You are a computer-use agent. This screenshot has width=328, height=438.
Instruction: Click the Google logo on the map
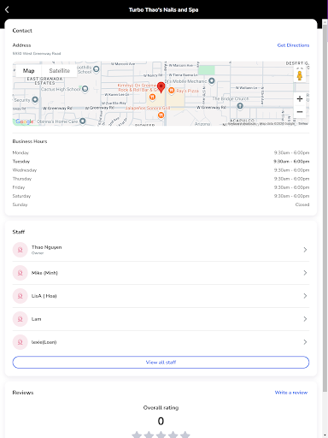25,121
